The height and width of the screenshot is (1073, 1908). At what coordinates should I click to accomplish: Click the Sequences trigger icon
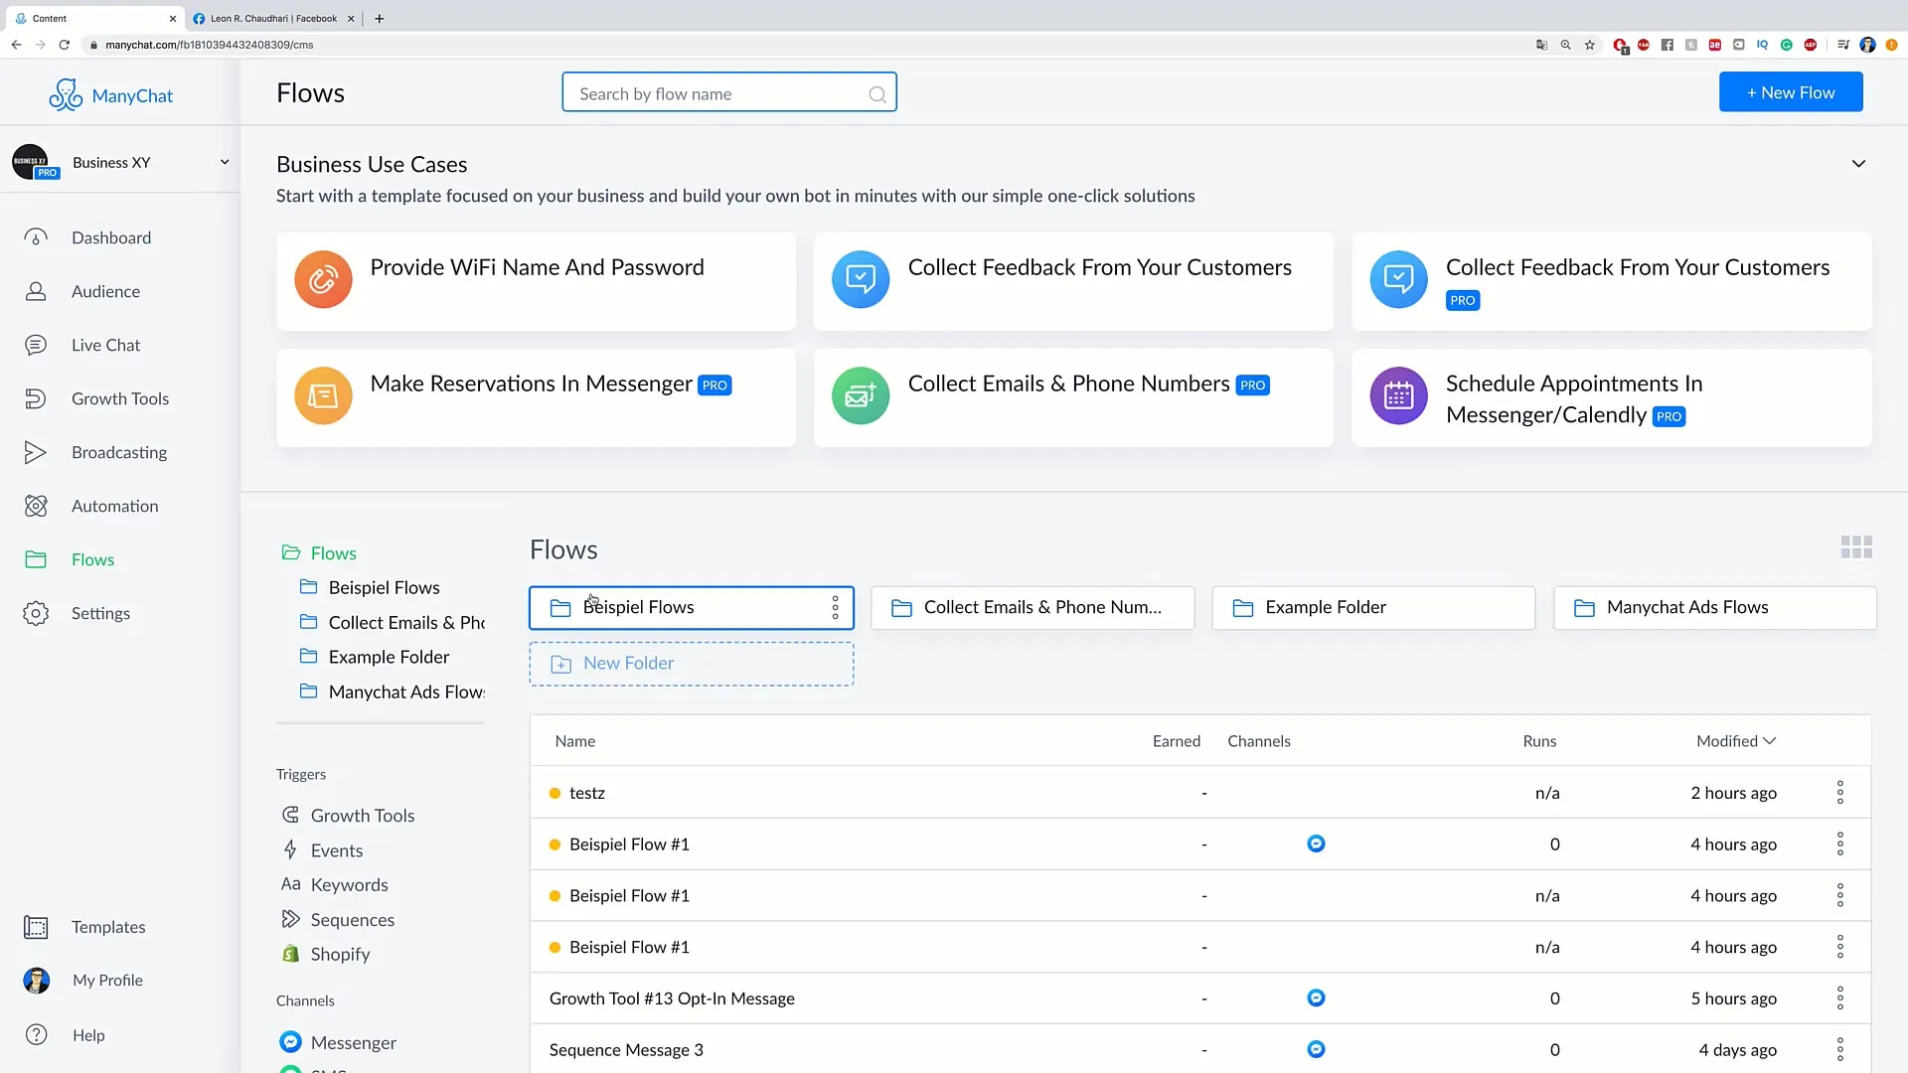290,919
